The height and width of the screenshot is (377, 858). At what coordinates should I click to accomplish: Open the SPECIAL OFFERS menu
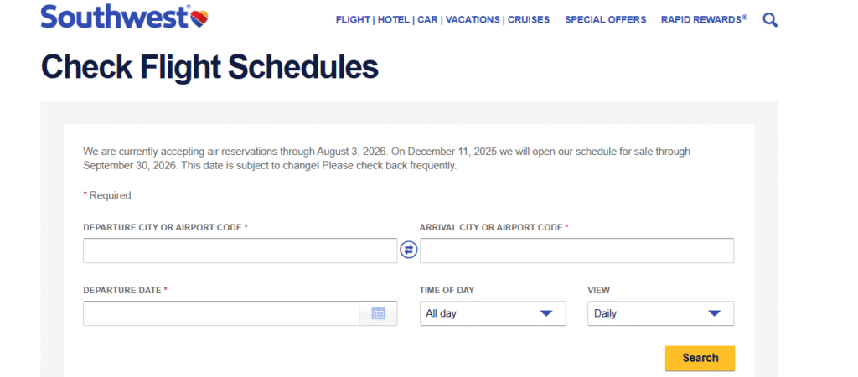click(x=606, y=19)
